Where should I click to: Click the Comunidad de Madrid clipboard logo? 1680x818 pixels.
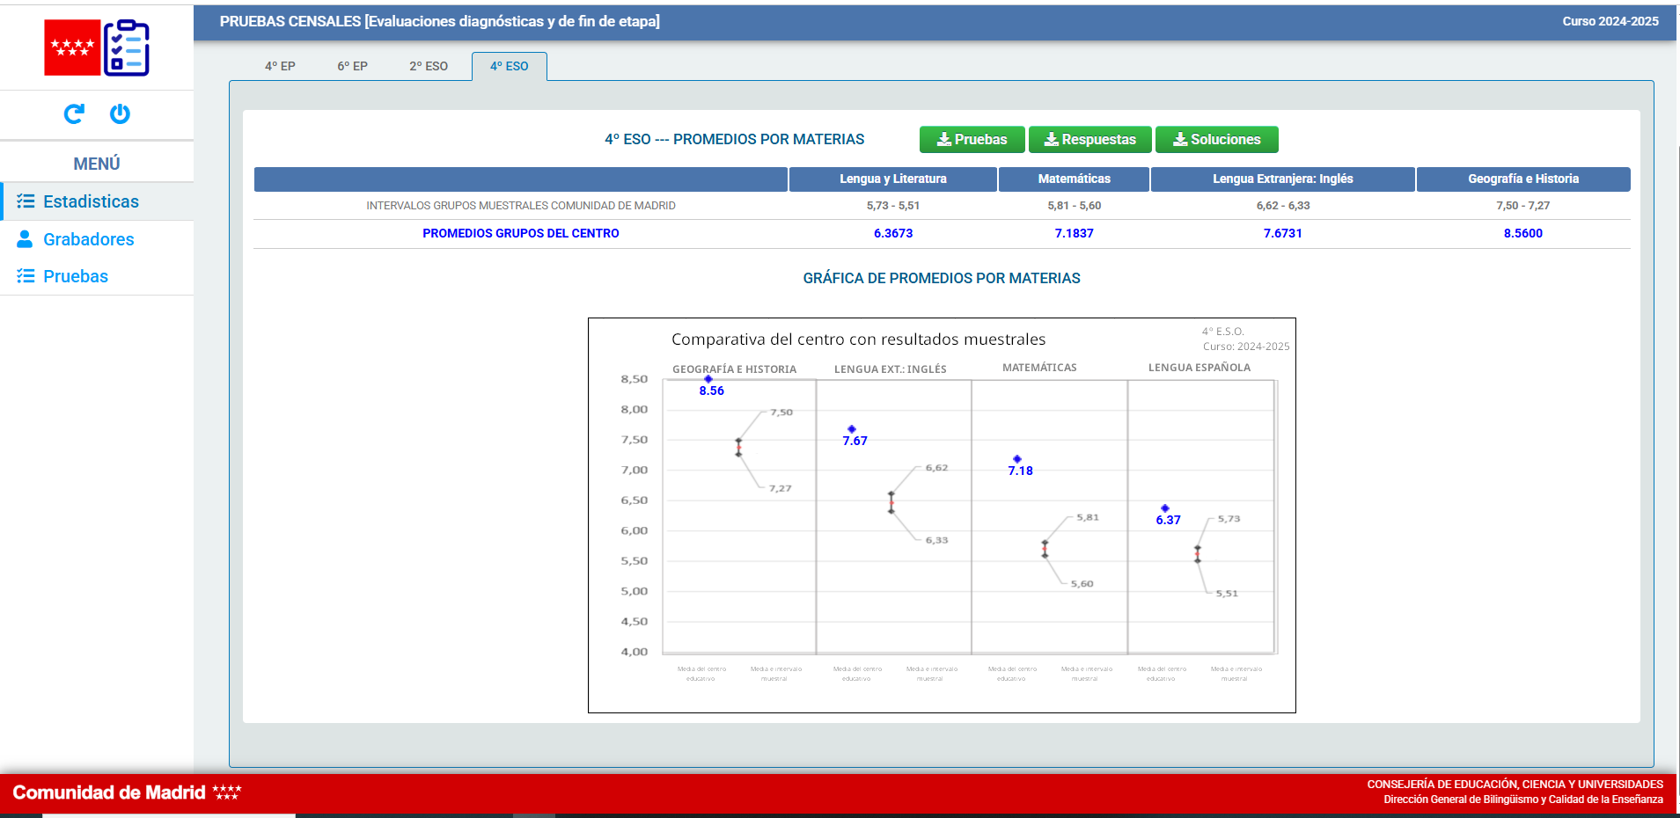click(x=97, y=47)
